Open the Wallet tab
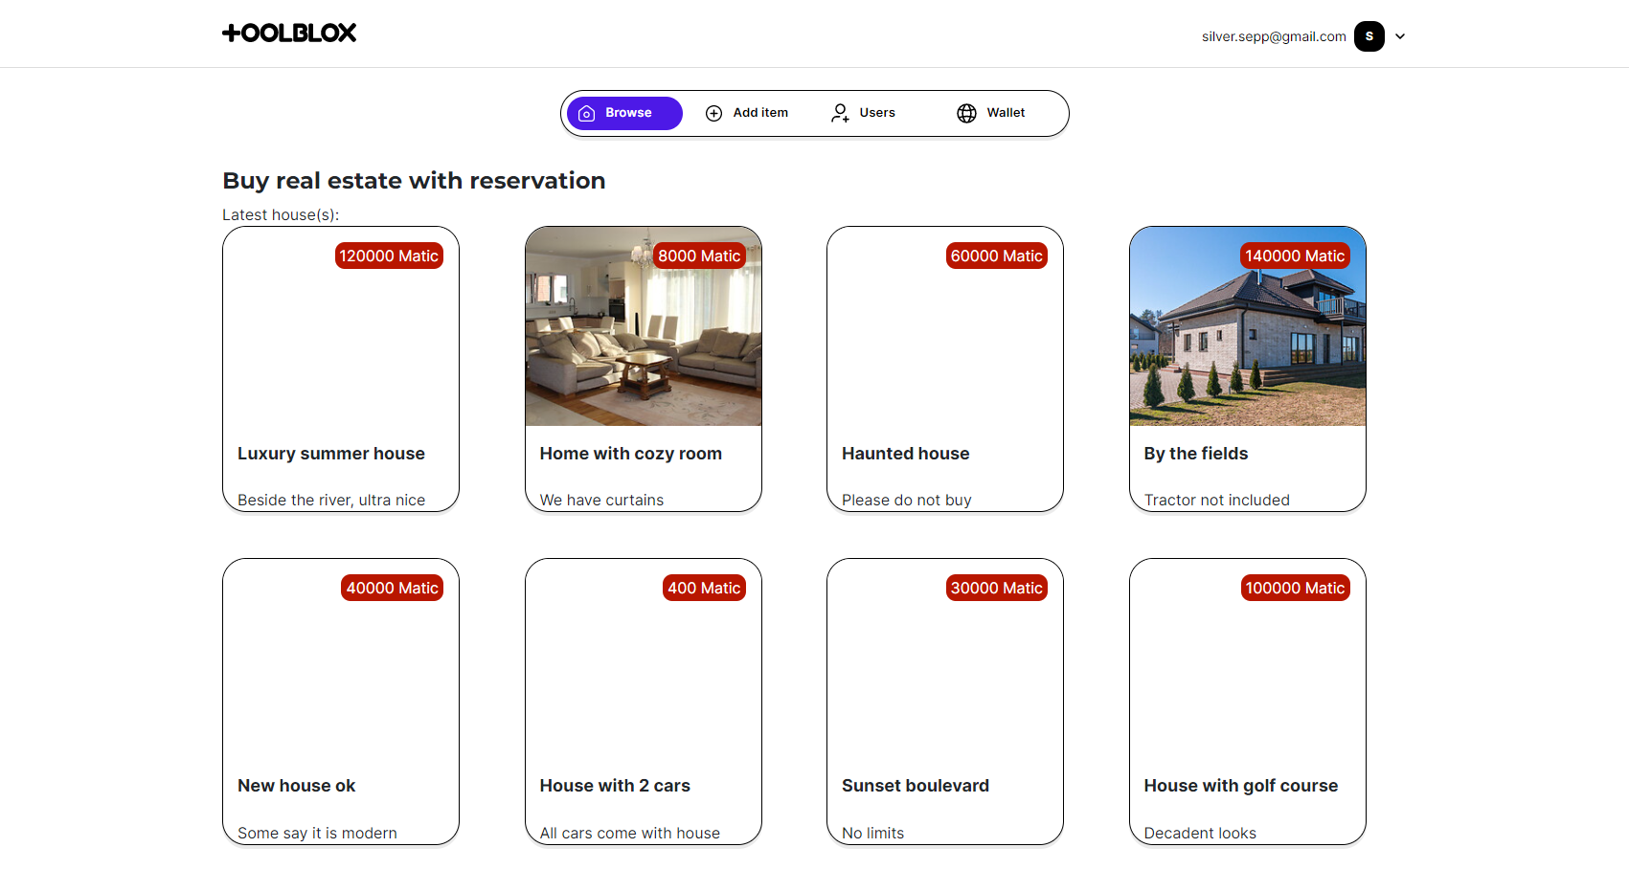This screenshot has width=1629, height=870. pos(992,113)
